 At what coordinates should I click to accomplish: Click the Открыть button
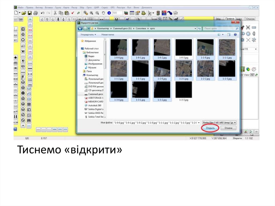pyautogui.click(x=210, y=128)
